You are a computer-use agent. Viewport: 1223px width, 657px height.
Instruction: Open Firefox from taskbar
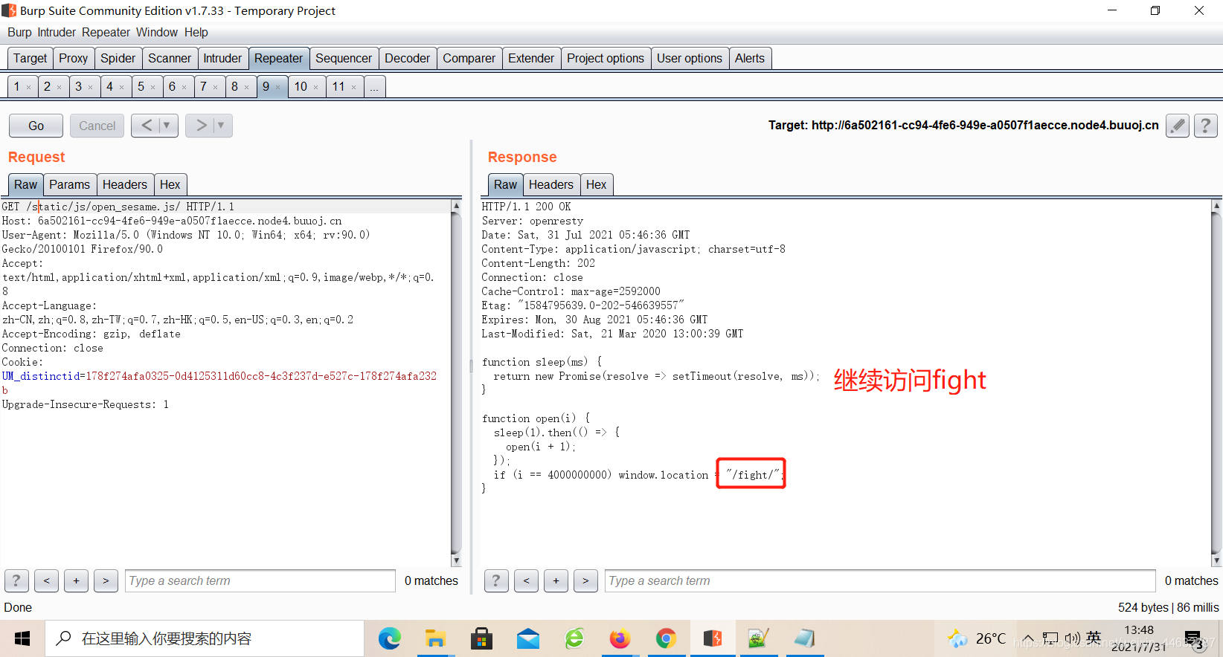point(620,638)
